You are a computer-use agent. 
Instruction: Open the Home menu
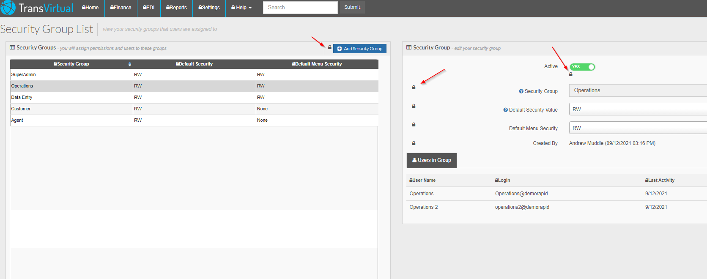coord(90,8)
